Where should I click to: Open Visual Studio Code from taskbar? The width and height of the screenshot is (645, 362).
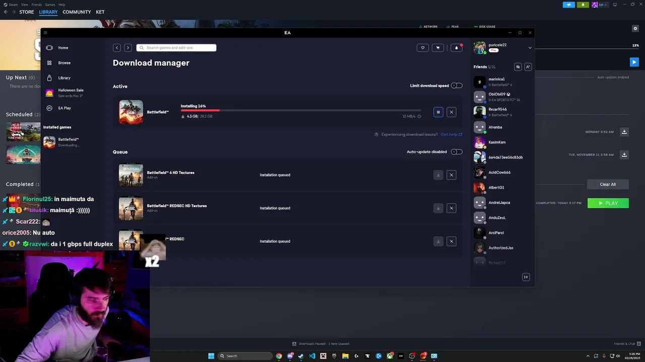[312, 356]
